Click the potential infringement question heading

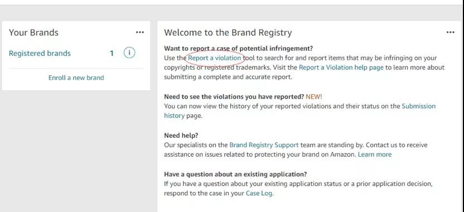pos(238,49)
